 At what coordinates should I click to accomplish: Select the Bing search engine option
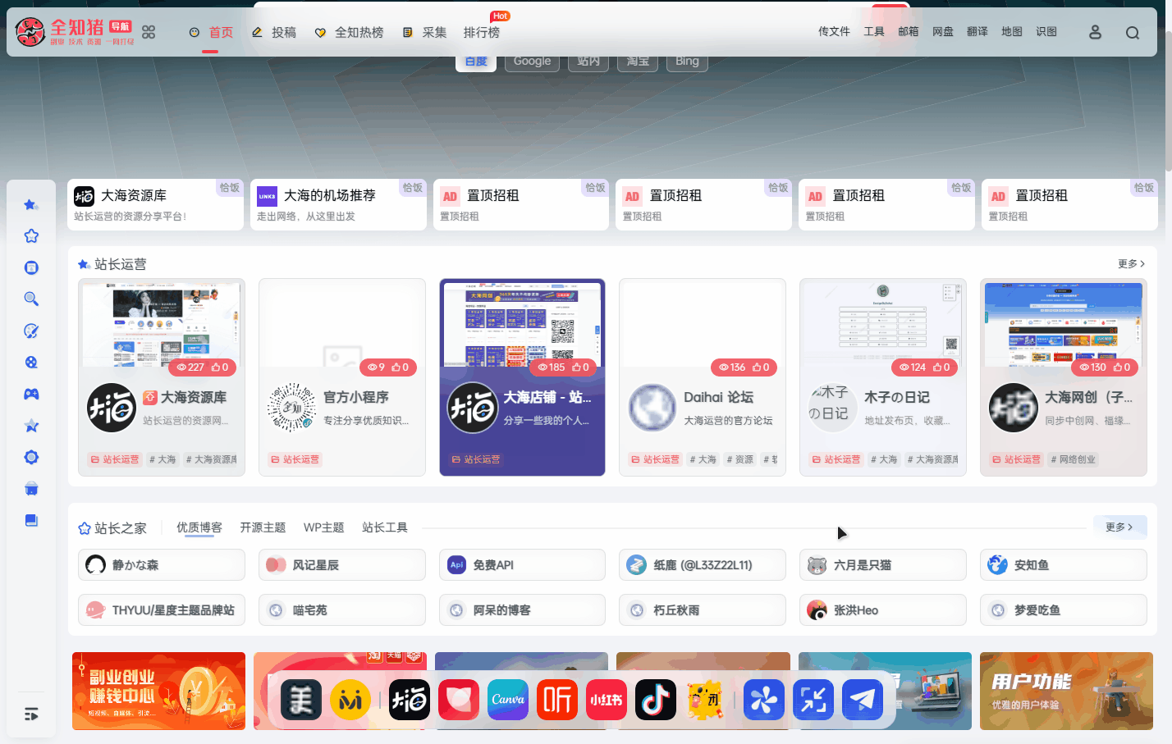pyautogui.click(x=686, y=60)
